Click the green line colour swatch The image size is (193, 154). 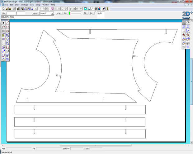[x=69, y=13]
